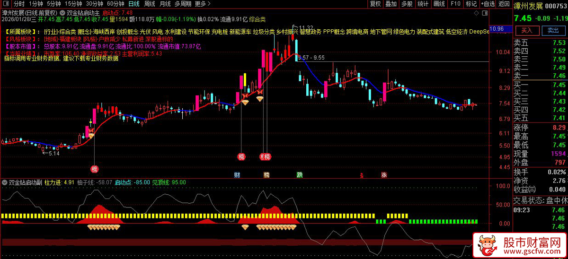Click the red $ event marker

pyautogui.click(x=362, y=175)
